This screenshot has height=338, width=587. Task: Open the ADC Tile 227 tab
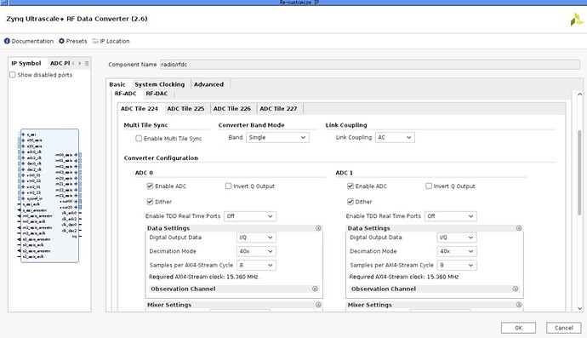278,109
